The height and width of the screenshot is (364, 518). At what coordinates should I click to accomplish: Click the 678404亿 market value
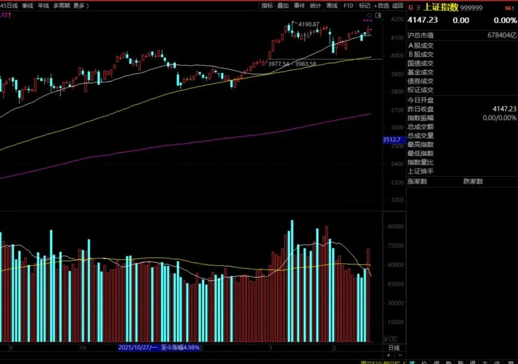[x=502, y=36]
